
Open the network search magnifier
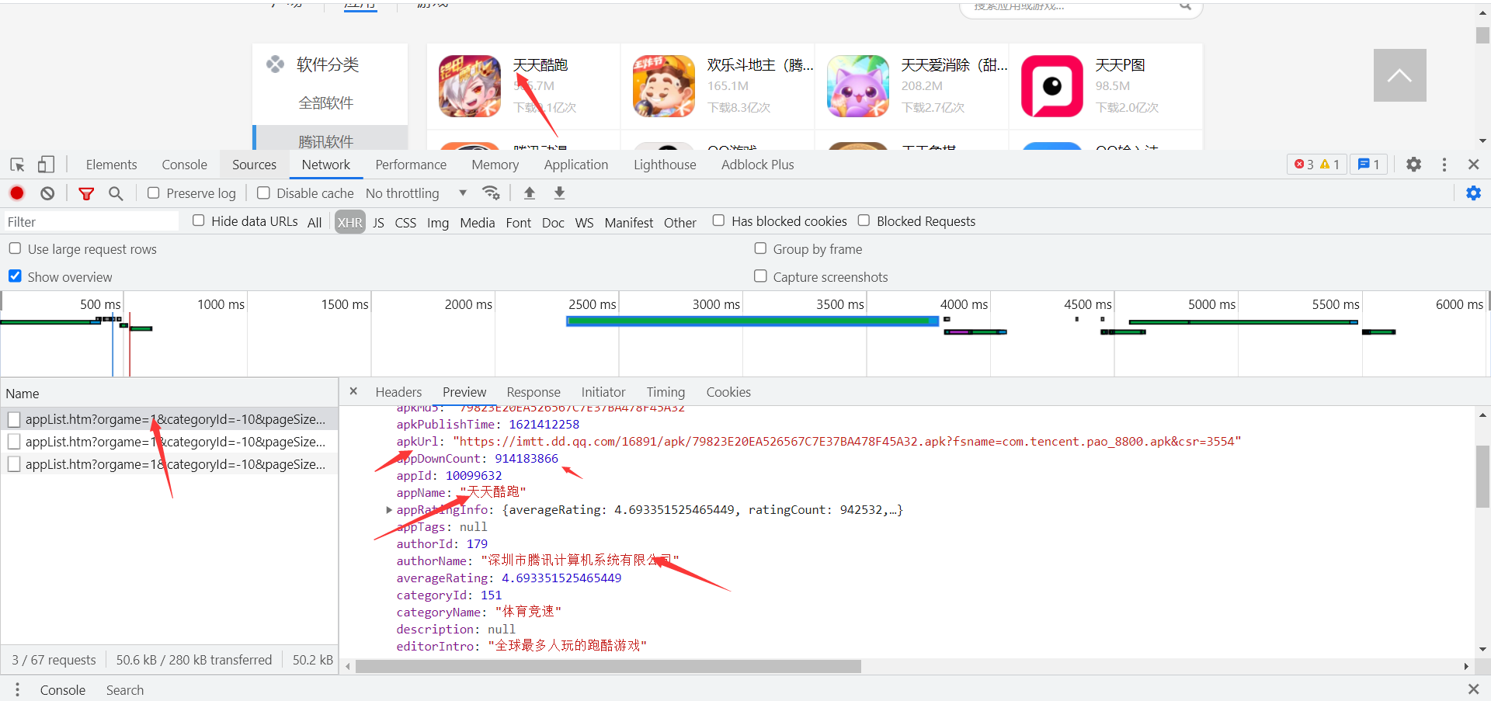point(116,193)
